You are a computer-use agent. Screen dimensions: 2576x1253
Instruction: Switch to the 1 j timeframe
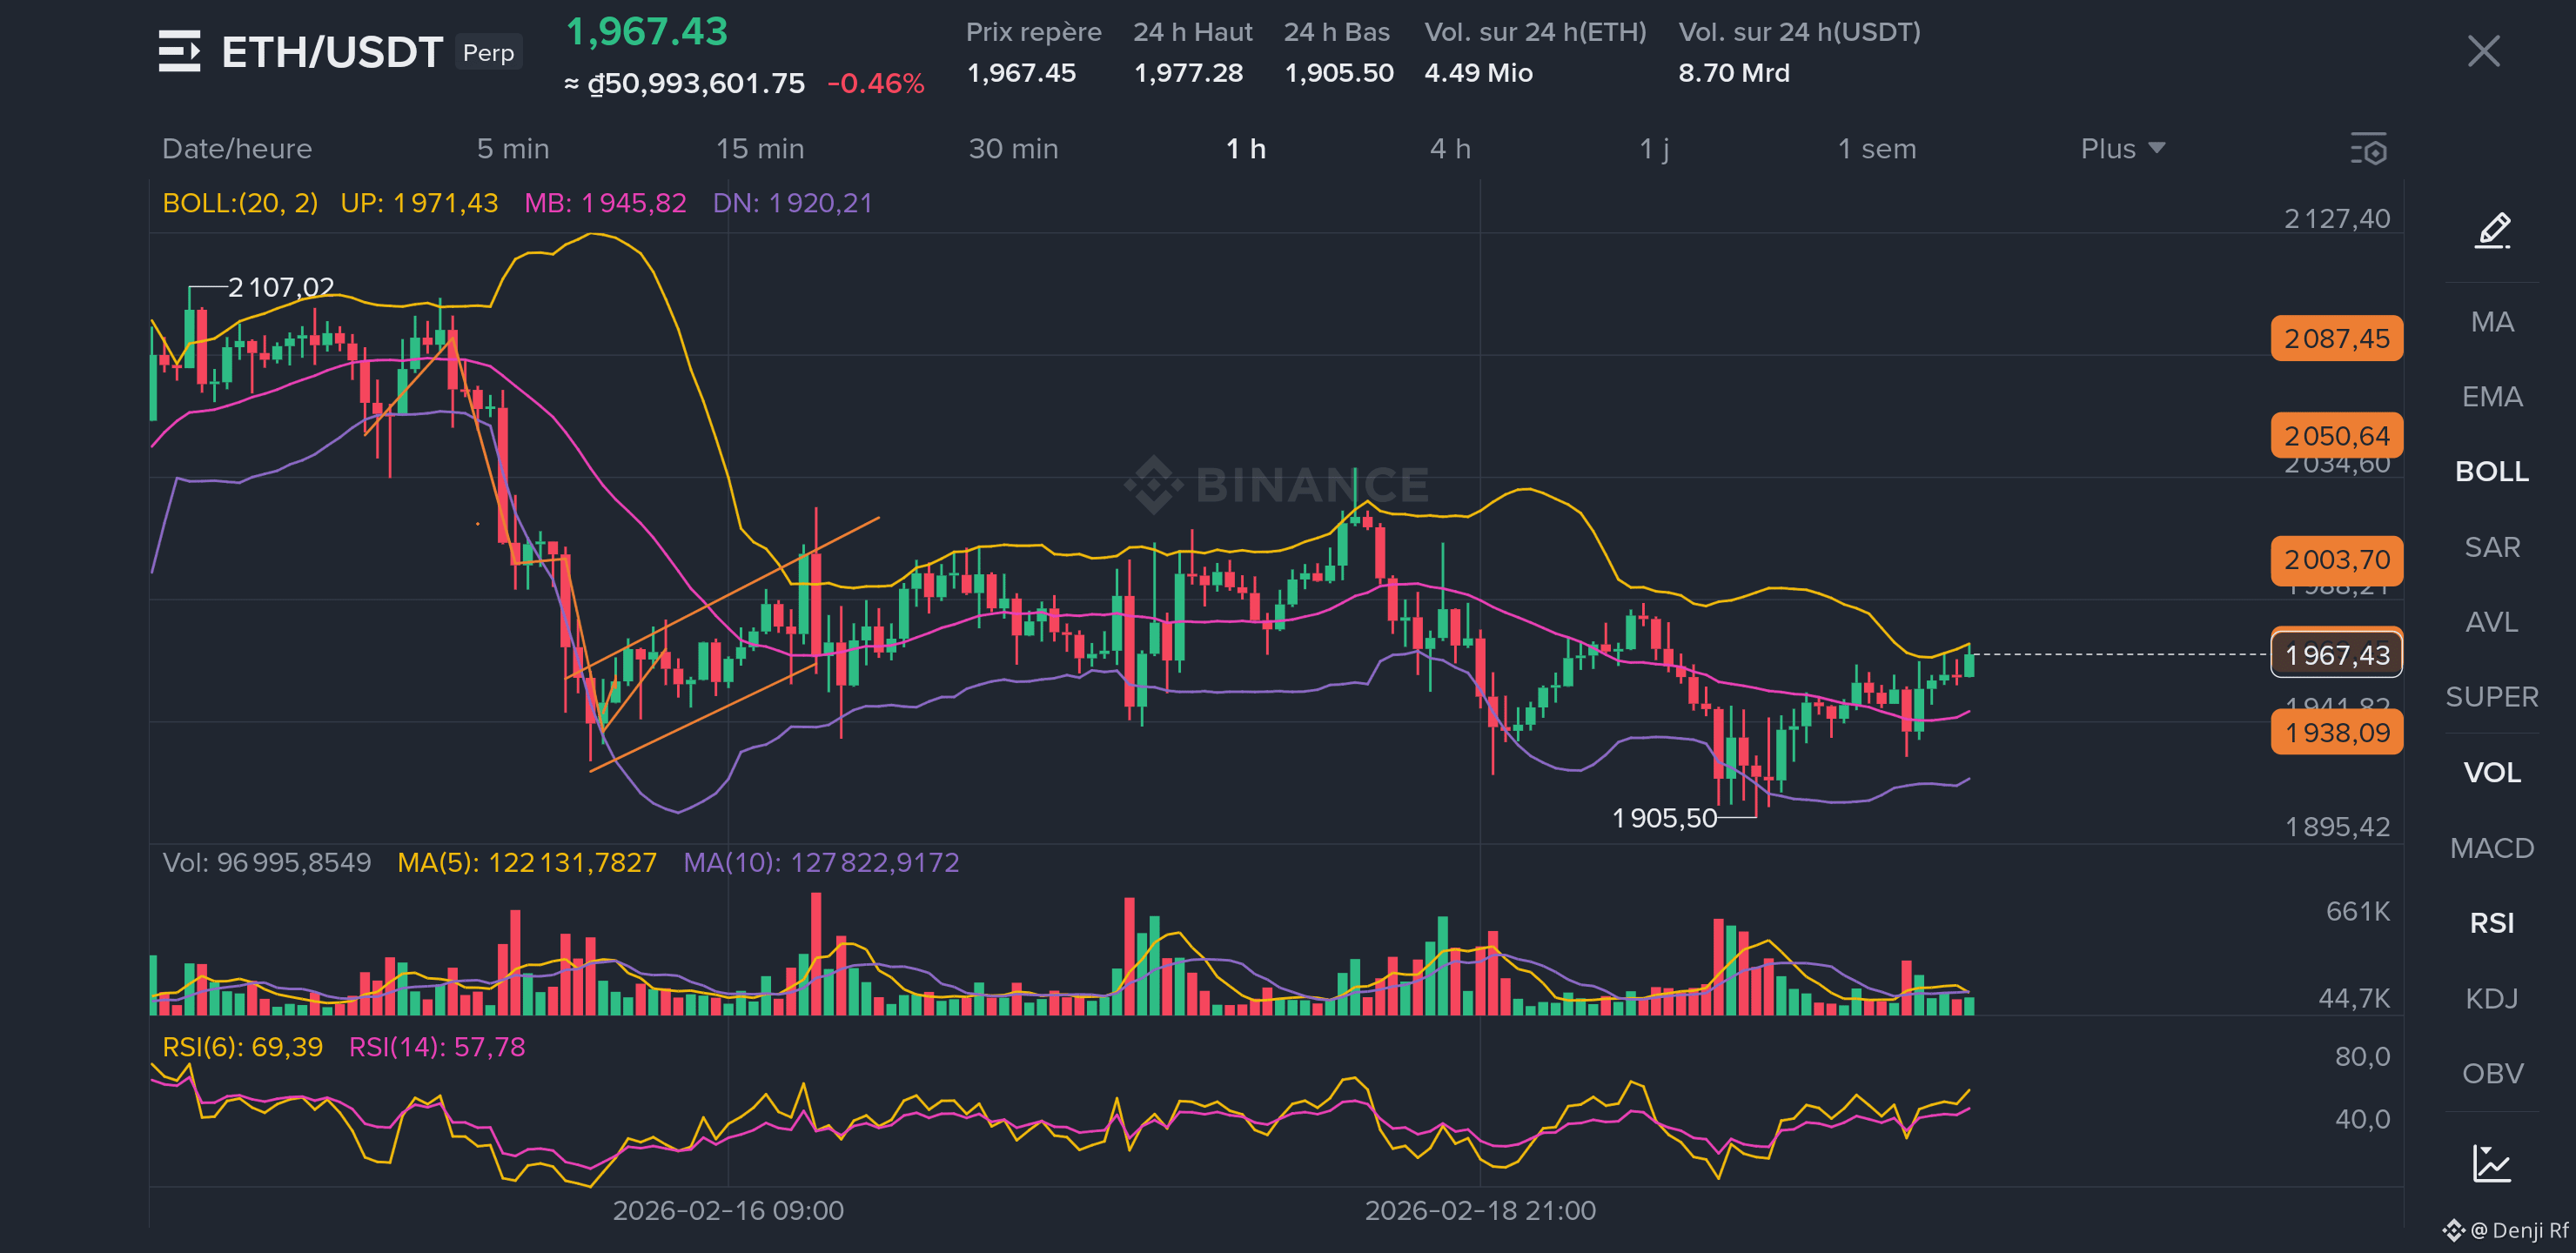click(x=1654, y=149)
